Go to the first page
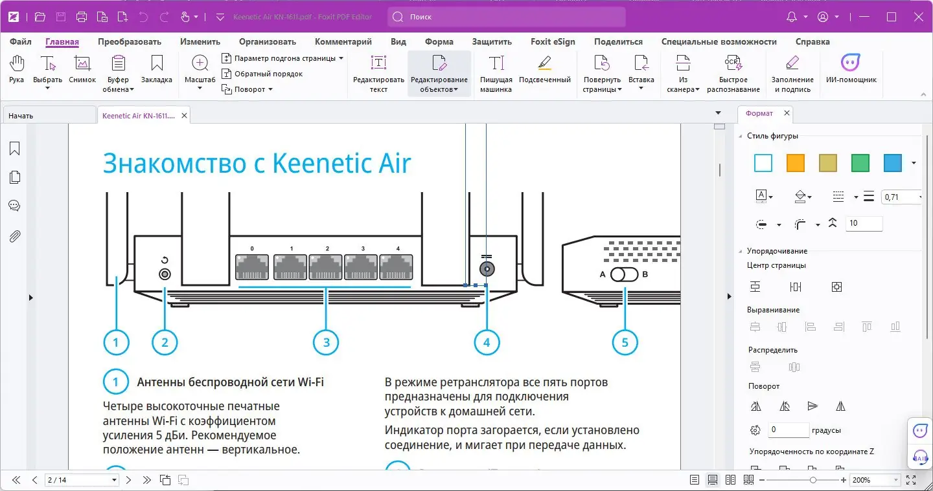Image resolution: width=933 pixels, height=491 pixels. [x=16, y=480]
